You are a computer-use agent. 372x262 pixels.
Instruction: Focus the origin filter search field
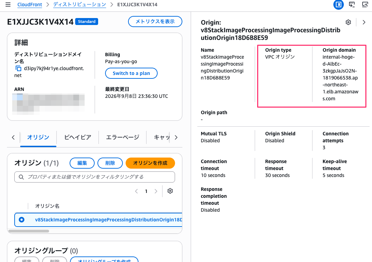(x=95, y=177)
